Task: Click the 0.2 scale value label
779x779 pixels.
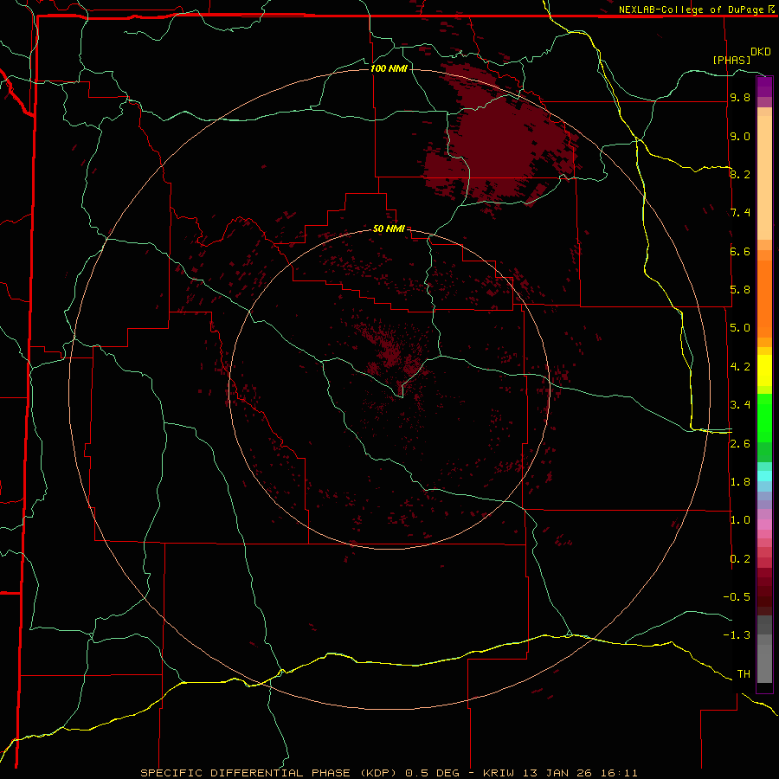Action: (740, 559)
